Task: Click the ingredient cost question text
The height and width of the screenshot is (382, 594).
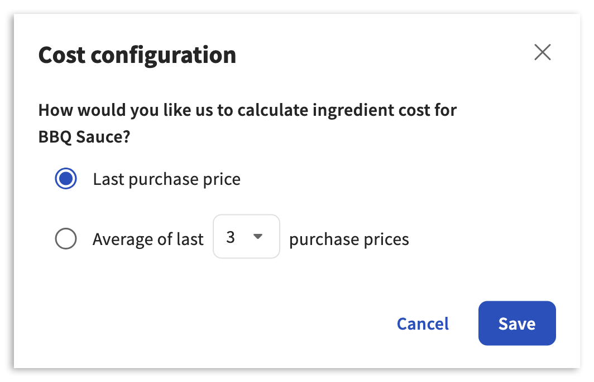Action: coord(247,110)
